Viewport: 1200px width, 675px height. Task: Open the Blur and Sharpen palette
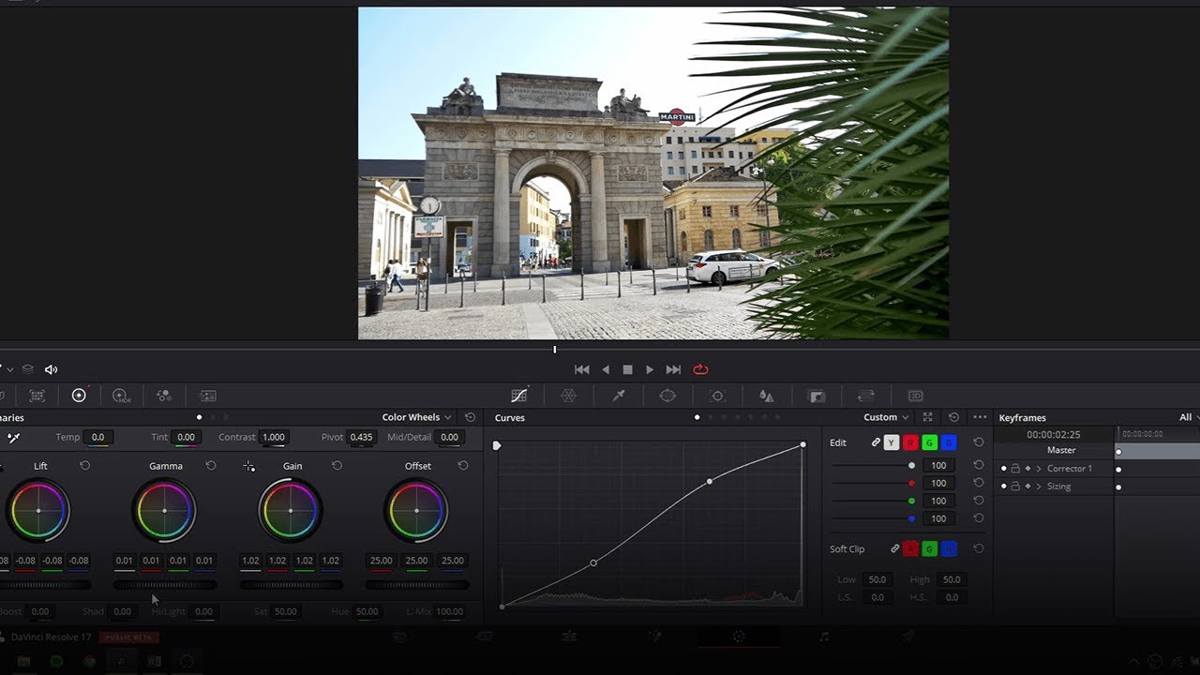pos(766,396)
